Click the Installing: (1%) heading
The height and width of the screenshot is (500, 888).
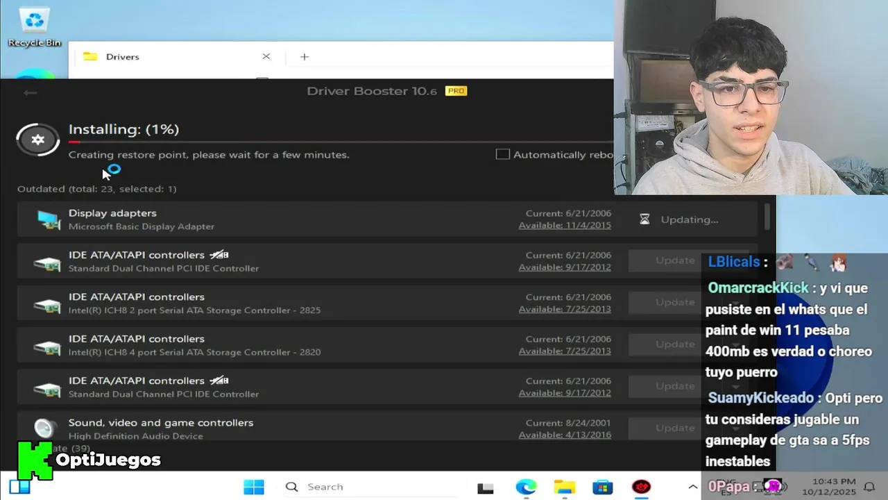(123, 129)
